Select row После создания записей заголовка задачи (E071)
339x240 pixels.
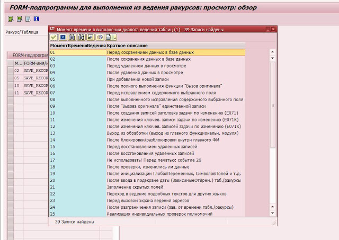pyautogui.click(x=147, y=113)
